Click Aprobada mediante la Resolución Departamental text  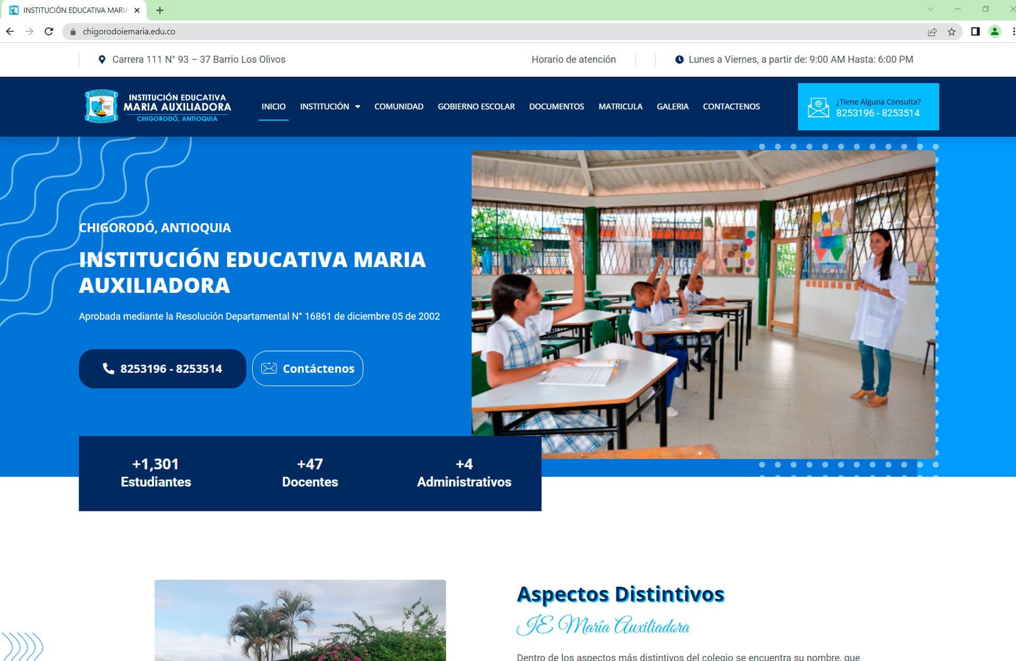point(259,316)
